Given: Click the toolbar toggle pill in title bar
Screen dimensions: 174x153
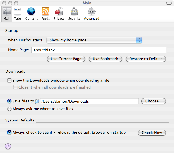Looking at the screenshot, I should 169,3.
